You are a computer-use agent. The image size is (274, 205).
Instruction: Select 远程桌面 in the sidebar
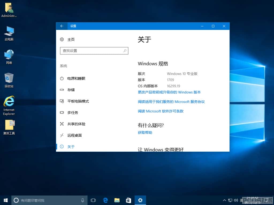click(x=71, y=135)
